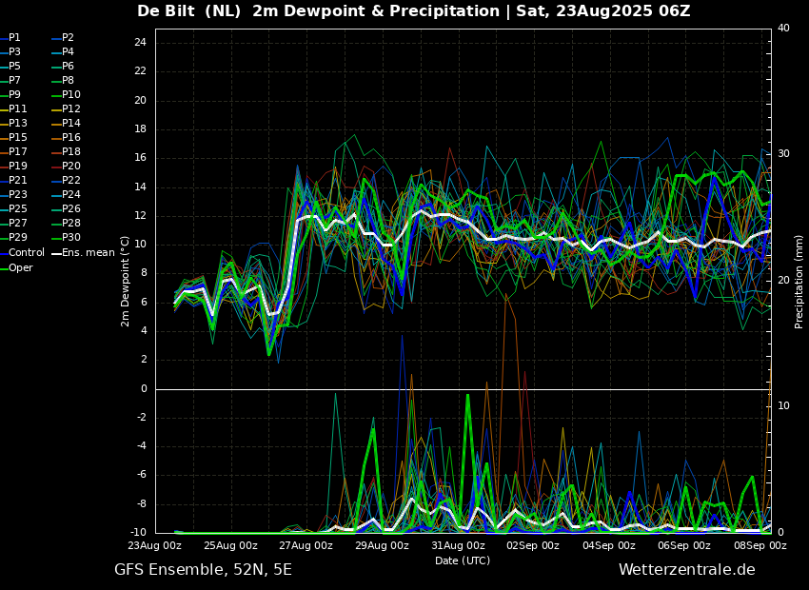Select the P6 legend label
The width and height of the screenshot is (809, 590).
[x=63, y=66]
